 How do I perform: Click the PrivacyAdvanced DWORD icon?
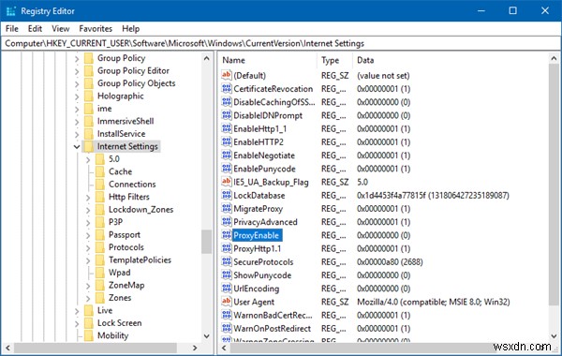226,221
